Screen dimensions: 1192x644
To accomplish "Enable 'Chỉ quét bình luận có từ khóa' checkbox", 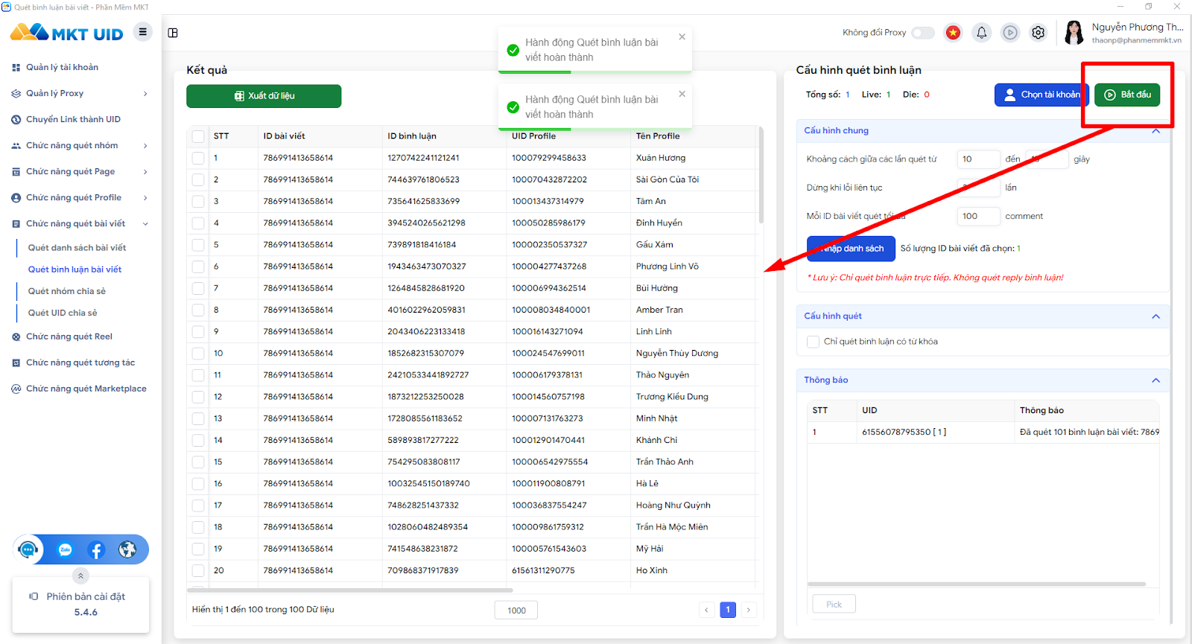I will [813, 342].
